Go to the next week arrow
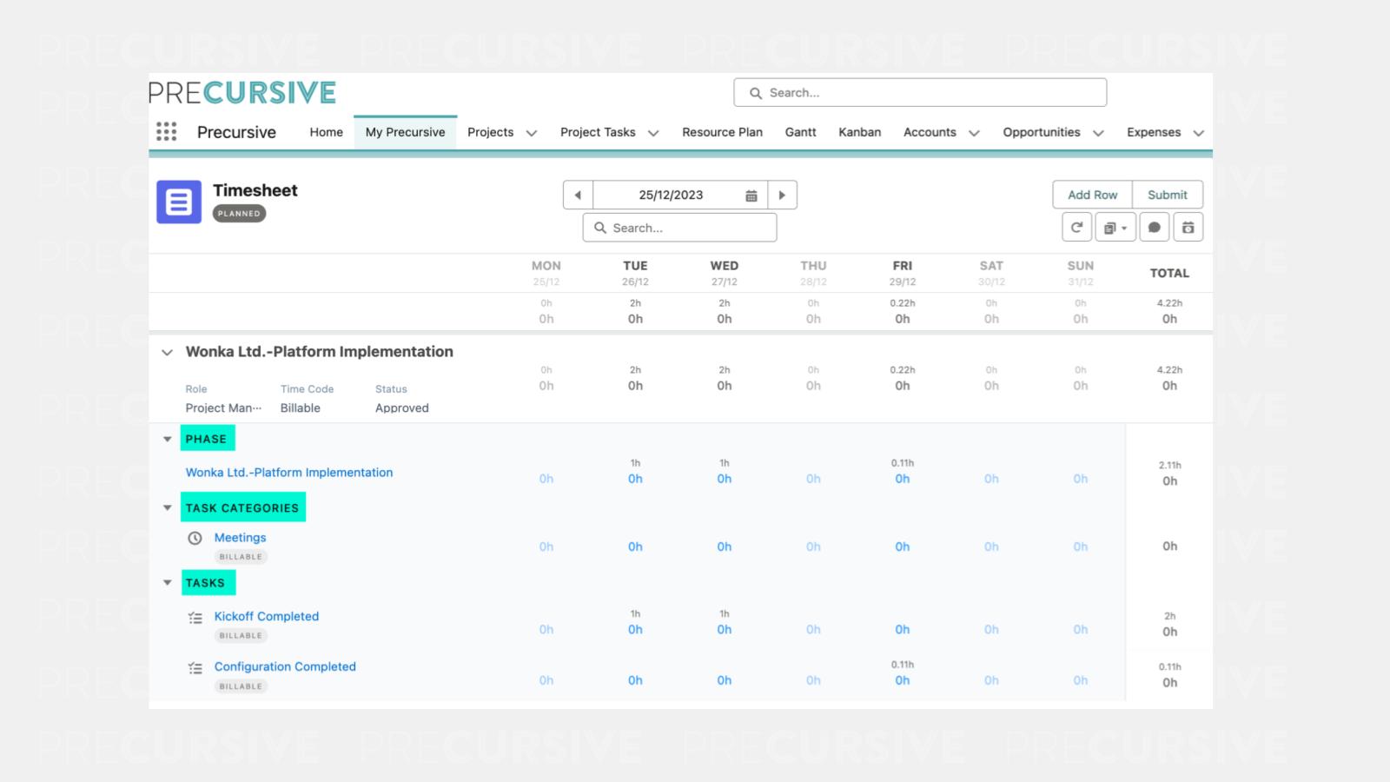The width and height of the screenshot is (1390, 782). [782, 195]
